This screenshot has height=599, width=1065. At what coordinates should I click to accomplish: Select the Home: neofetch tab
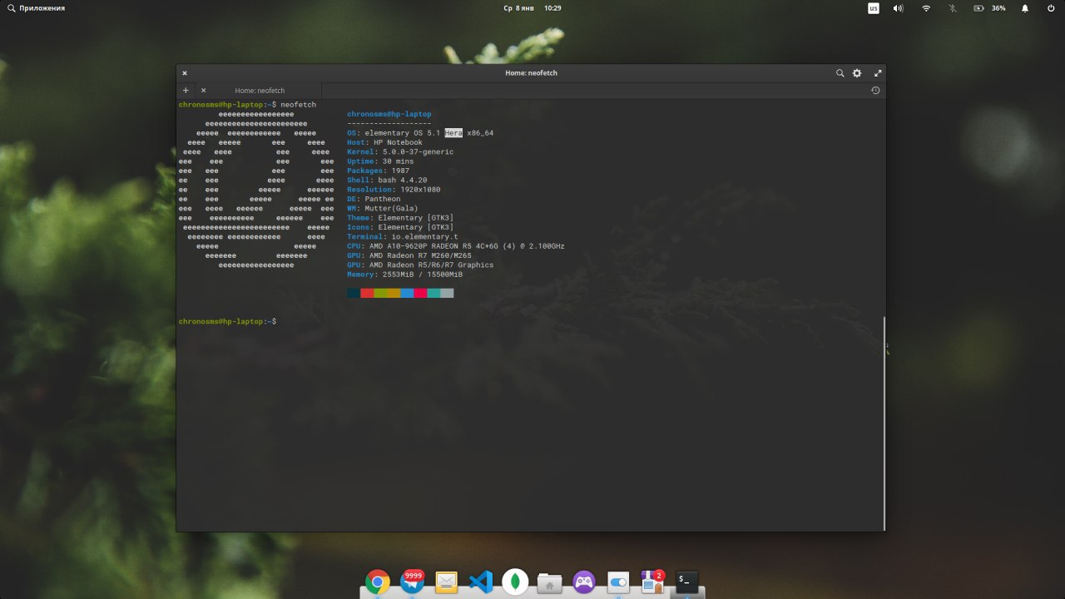pos(259,91)
